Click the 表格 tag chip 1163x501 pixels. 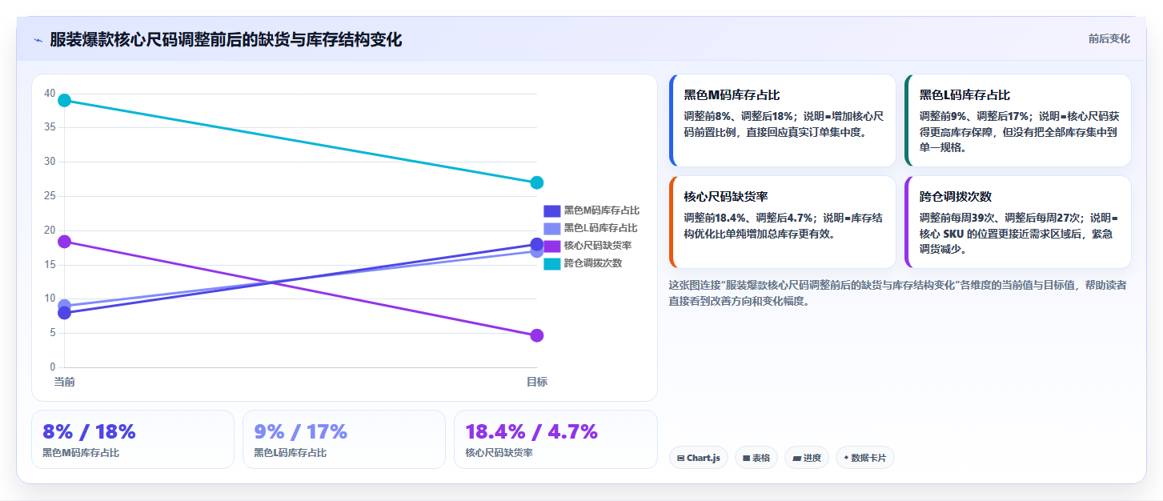(x=756, y=458)
